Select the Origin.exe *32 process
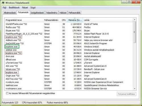The image size is (142, 106). tap(69, 76)
